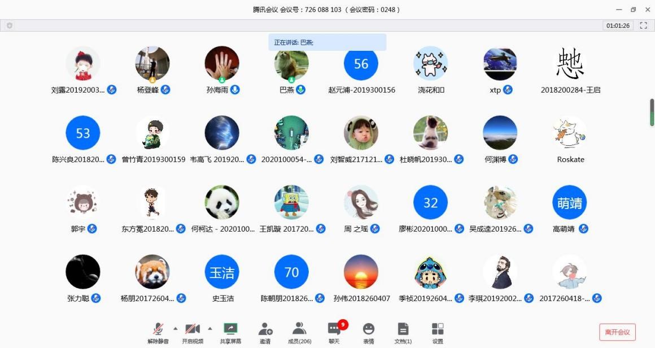
Task: Enter fullscreen using the top-right icon
Action: tap(643, 25)
